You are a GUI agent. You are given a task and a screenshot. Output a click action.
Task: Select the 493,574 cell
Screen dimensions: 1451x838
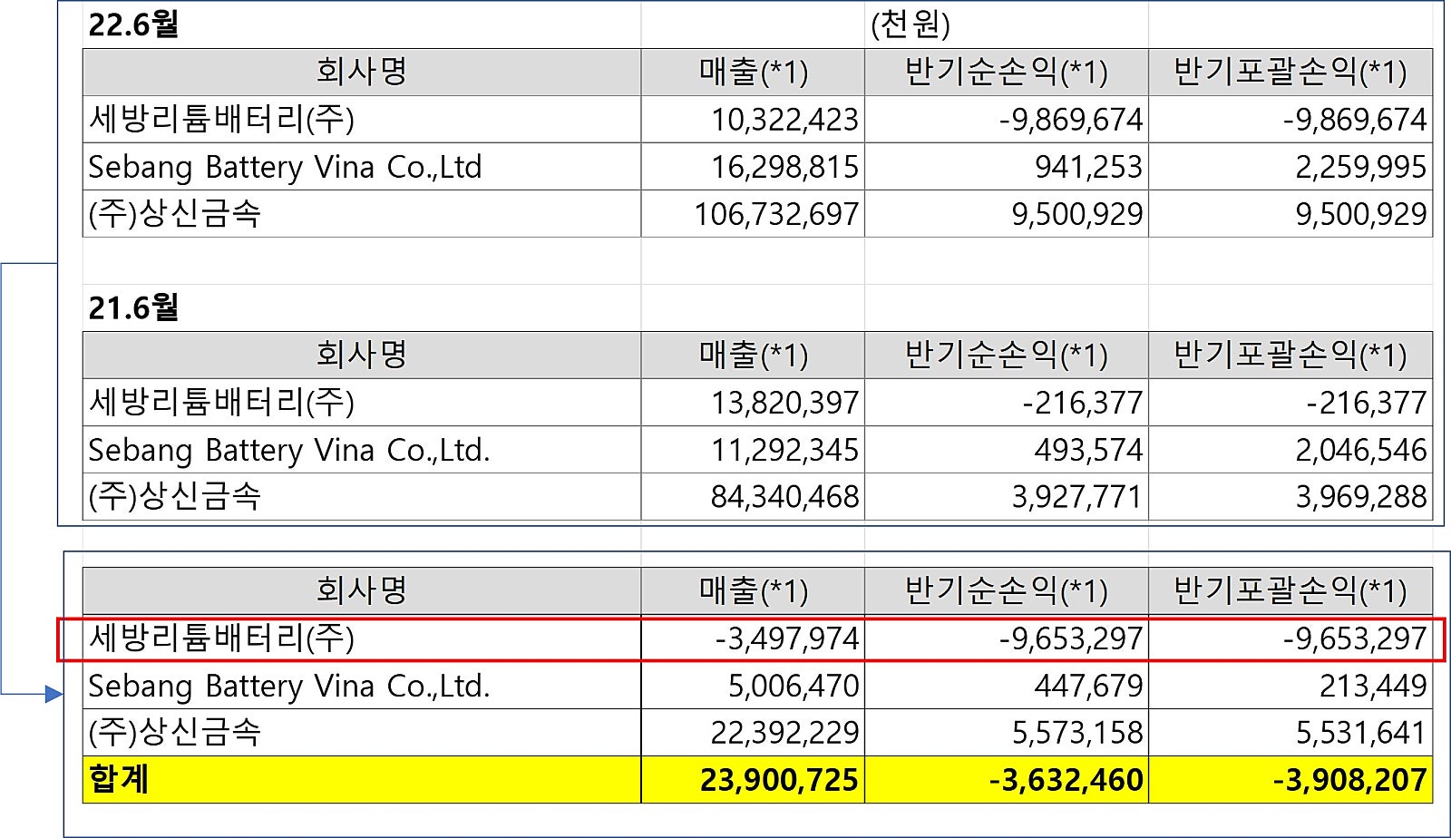[x=1007, y=450]
